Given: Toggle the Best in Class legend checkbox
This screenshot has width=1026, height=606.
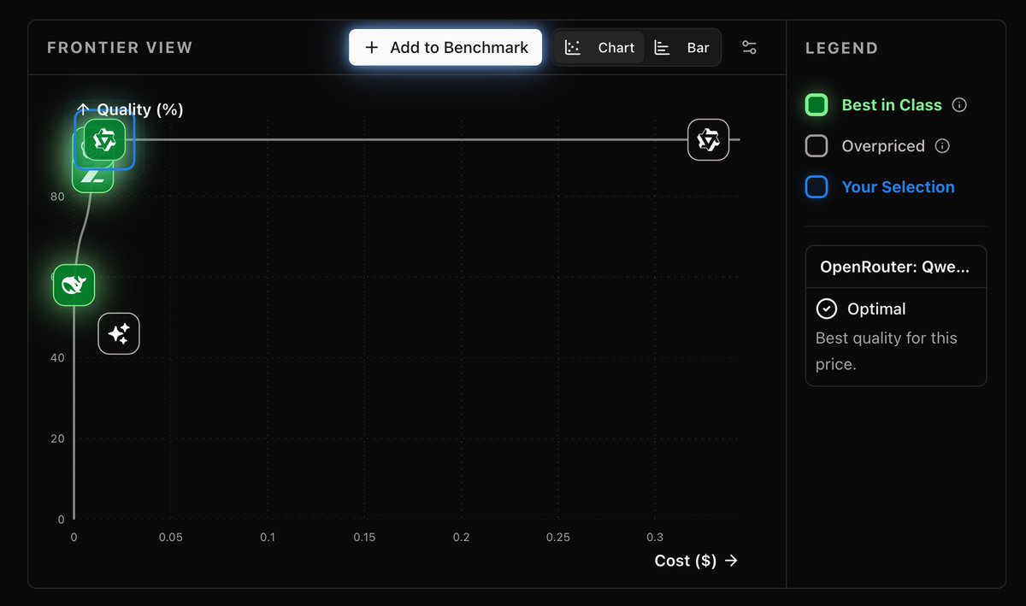Looking at the screenshot, I should pos(817,105).
